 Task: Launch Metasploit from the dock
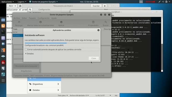(x=3, y=44)
